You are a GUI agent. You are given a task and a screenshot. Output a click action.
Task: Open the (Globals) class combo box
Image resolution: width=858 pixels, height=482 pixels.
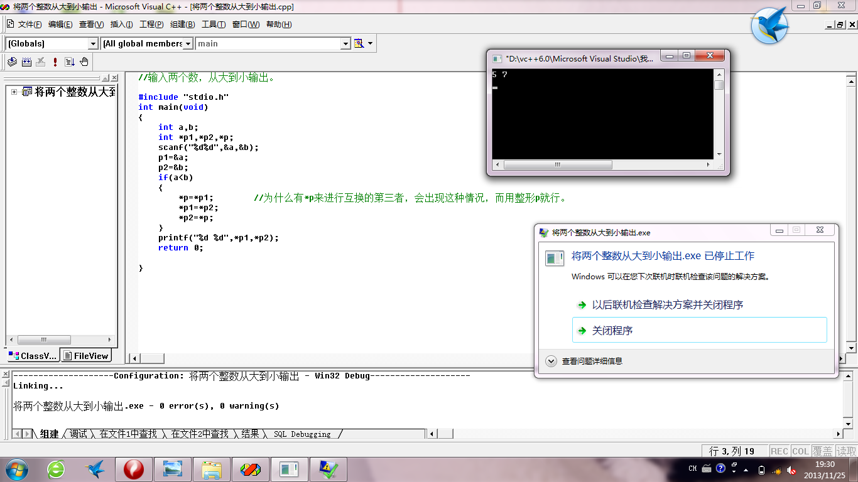pyautogui.click(x=52, y=43)
